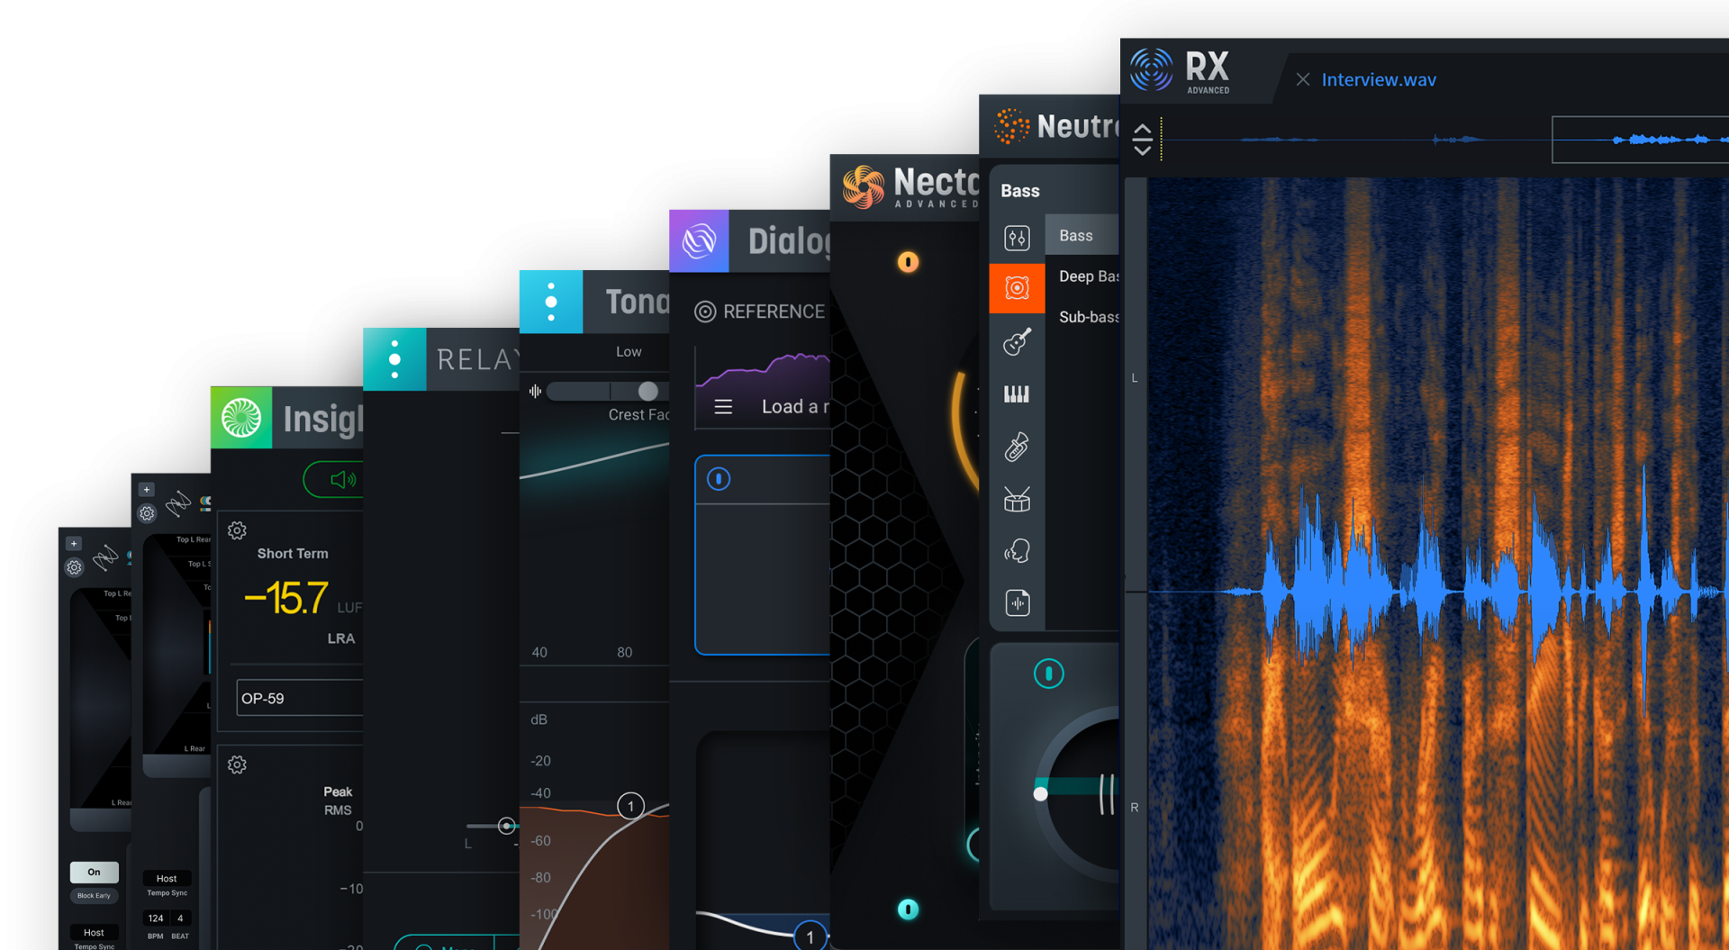Screen dimensions: 1729x950
Task: Click the R channel label in RX
Action: pyautogui.click(x=1135, y=808)
